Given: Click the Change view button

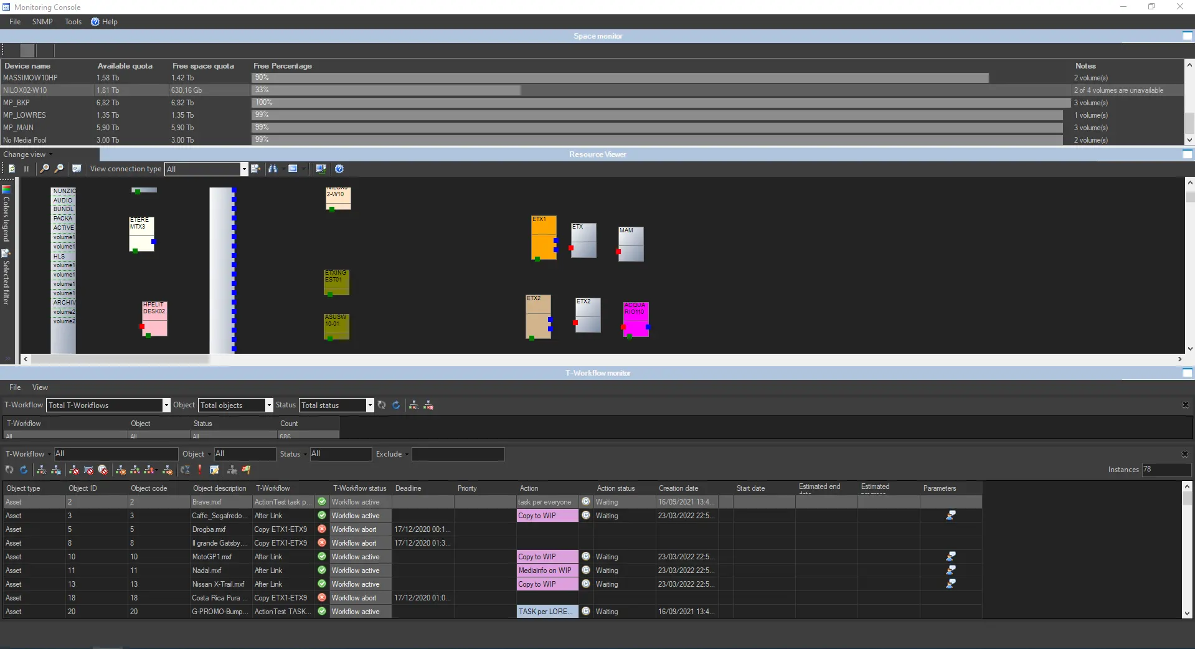Looking at the screenshot, I should 25,154.
